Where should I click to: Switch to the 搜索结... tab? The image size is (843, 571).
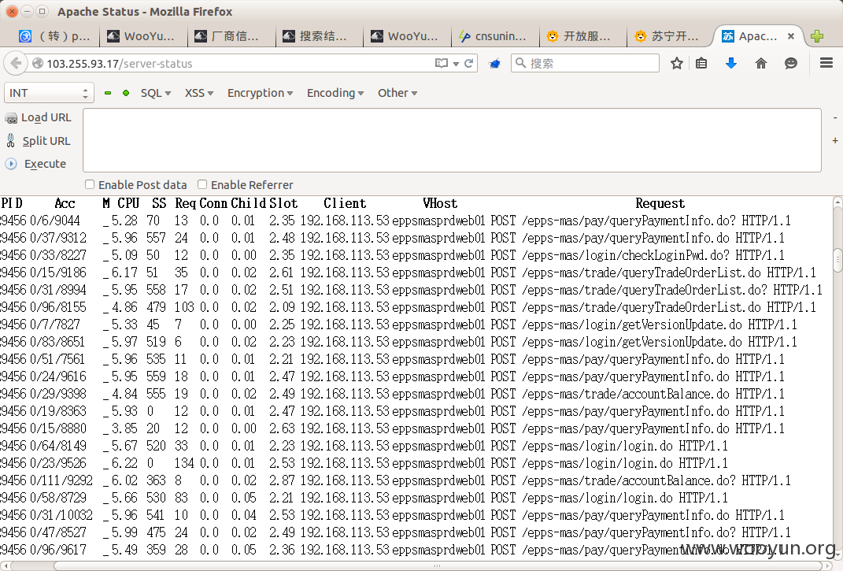pos(320,36)
